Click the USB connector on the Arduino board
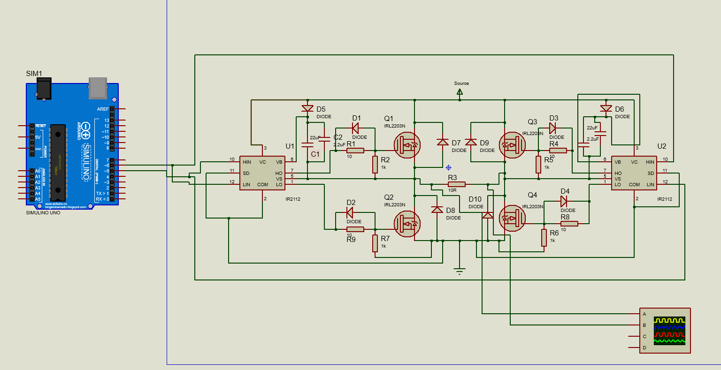The height and width of the screenshot is (370, 721). pos(97,88)
